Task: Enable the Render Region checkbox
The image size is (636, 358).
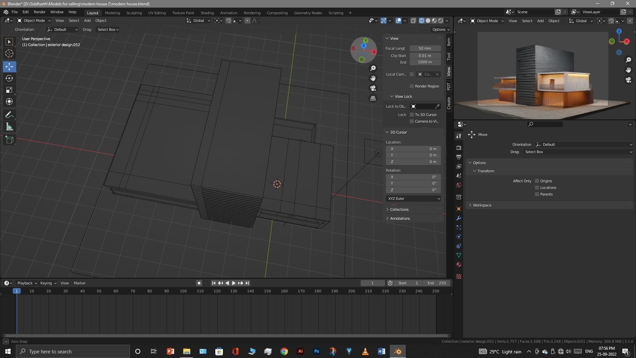Action: (412, 86)
